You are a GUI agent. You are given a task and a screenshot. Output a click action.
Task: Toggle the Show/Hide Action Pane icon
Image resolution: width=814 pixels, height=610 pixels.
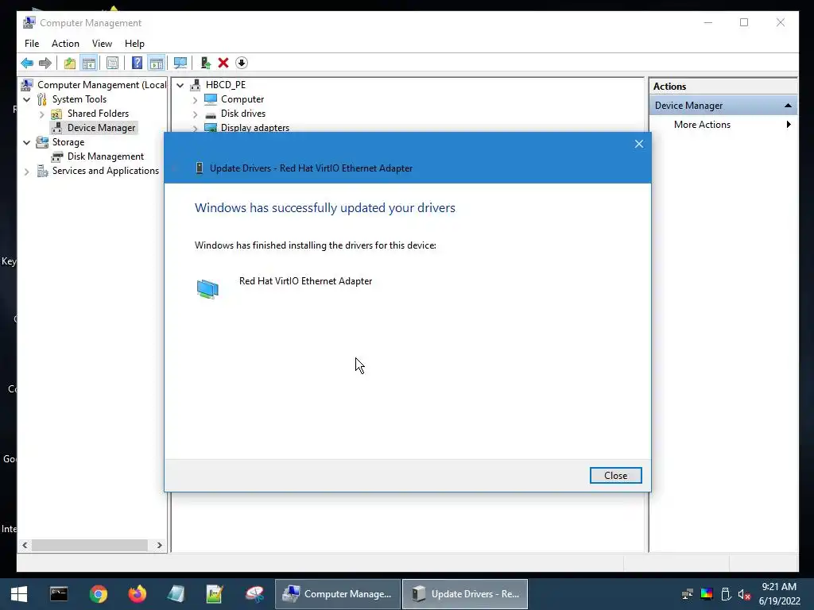pos(157,64)
